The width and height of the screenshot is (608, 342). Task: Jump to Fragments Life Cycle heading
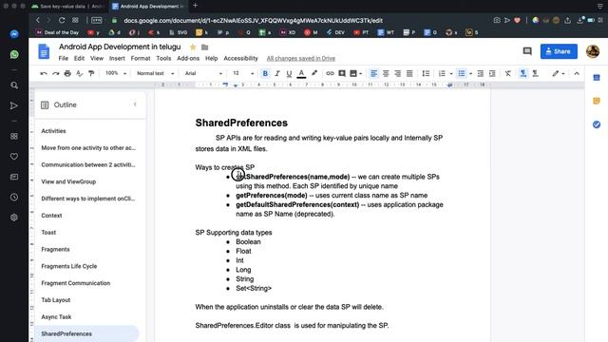click(69, 266)
